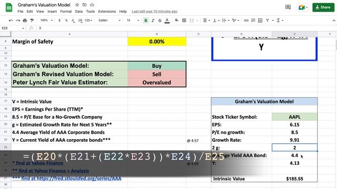Click the Undo icon
The image size is (337, 189).
tap(11, 20)
